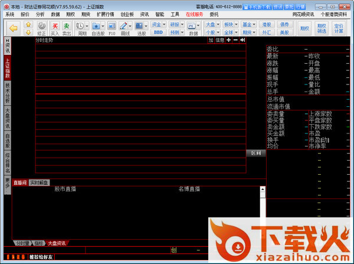
Task: Click the 选股 stock picker icon
Action: tap(139, 26)
